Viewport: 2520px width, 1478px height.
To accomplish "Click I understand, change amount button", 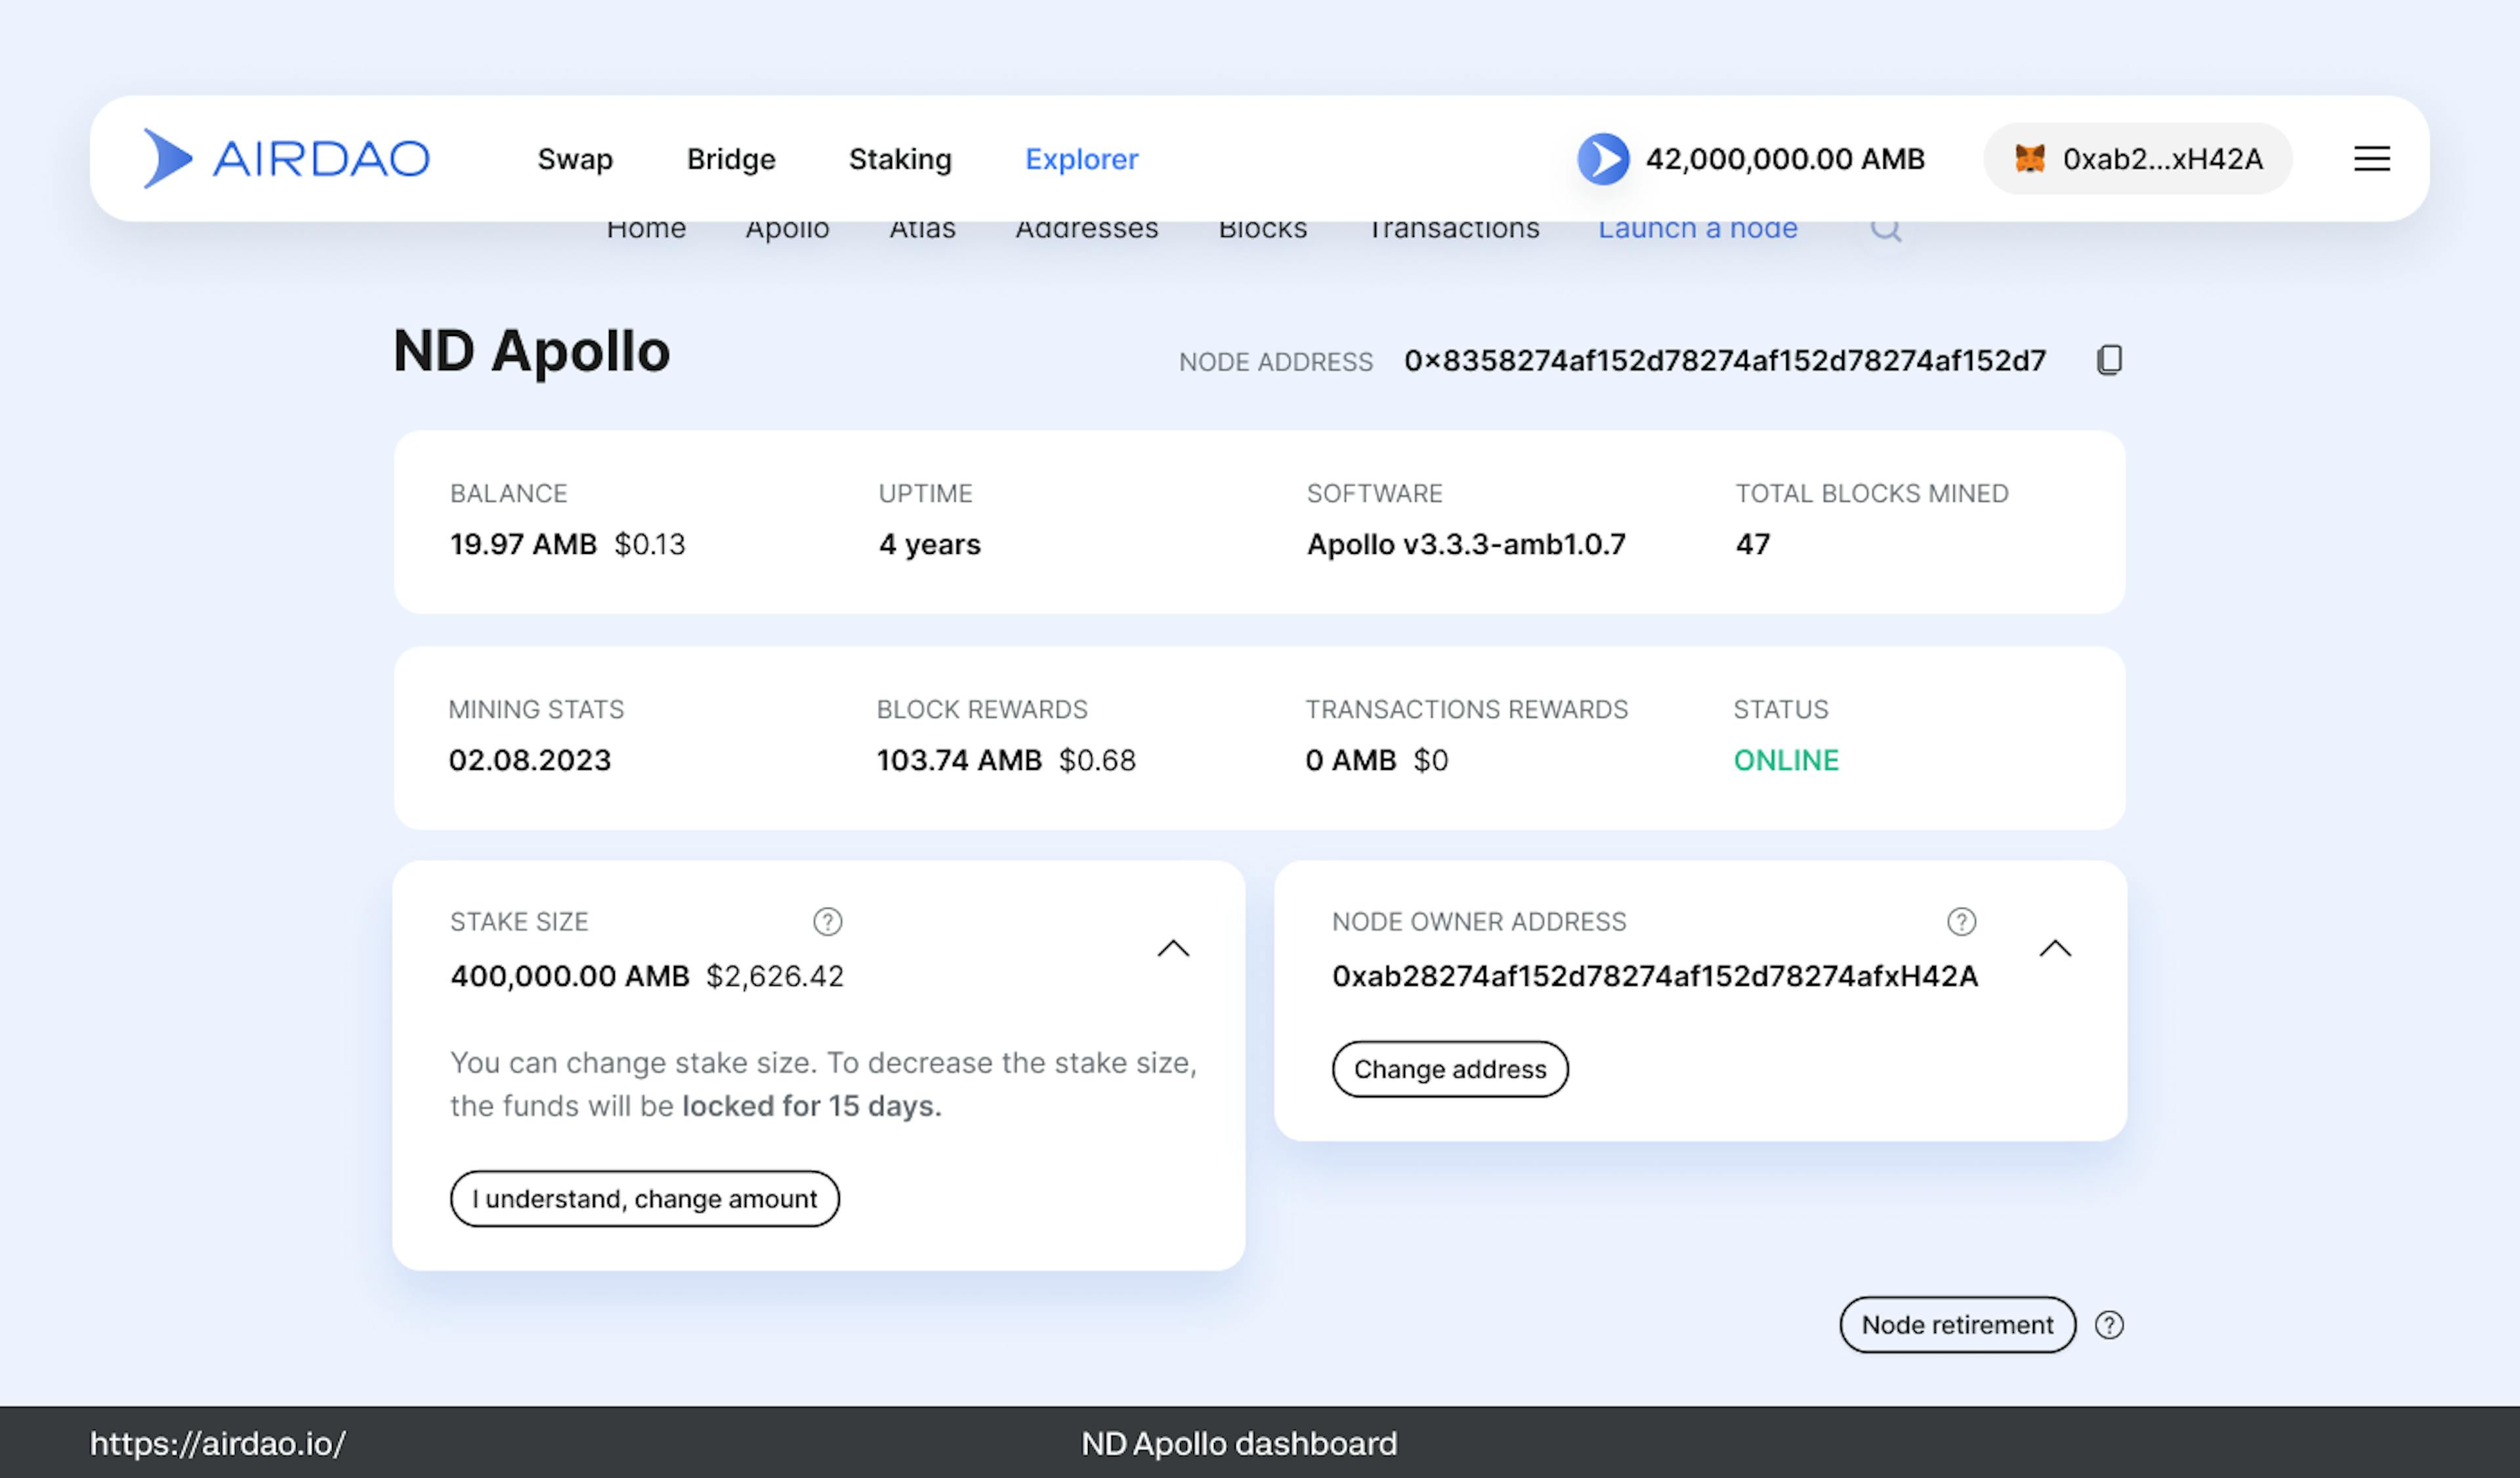I will click(644, 1198).
